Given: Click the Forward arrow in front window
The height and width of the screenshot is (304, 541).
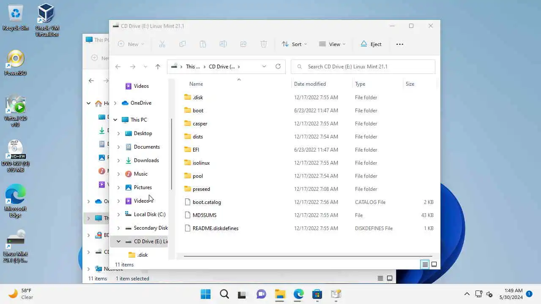Looking at the screenshot, I should [133, 66].
